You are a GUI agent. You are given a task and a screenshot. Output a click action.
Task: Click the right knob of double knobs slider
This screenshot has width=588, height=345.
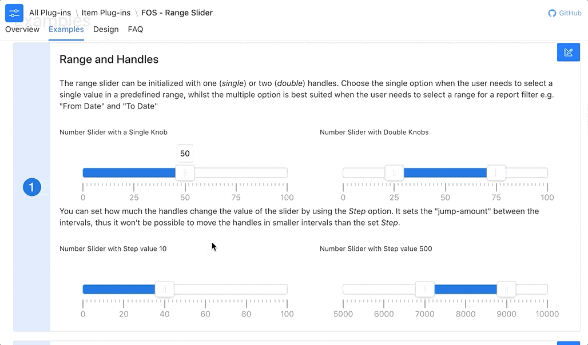496,172
